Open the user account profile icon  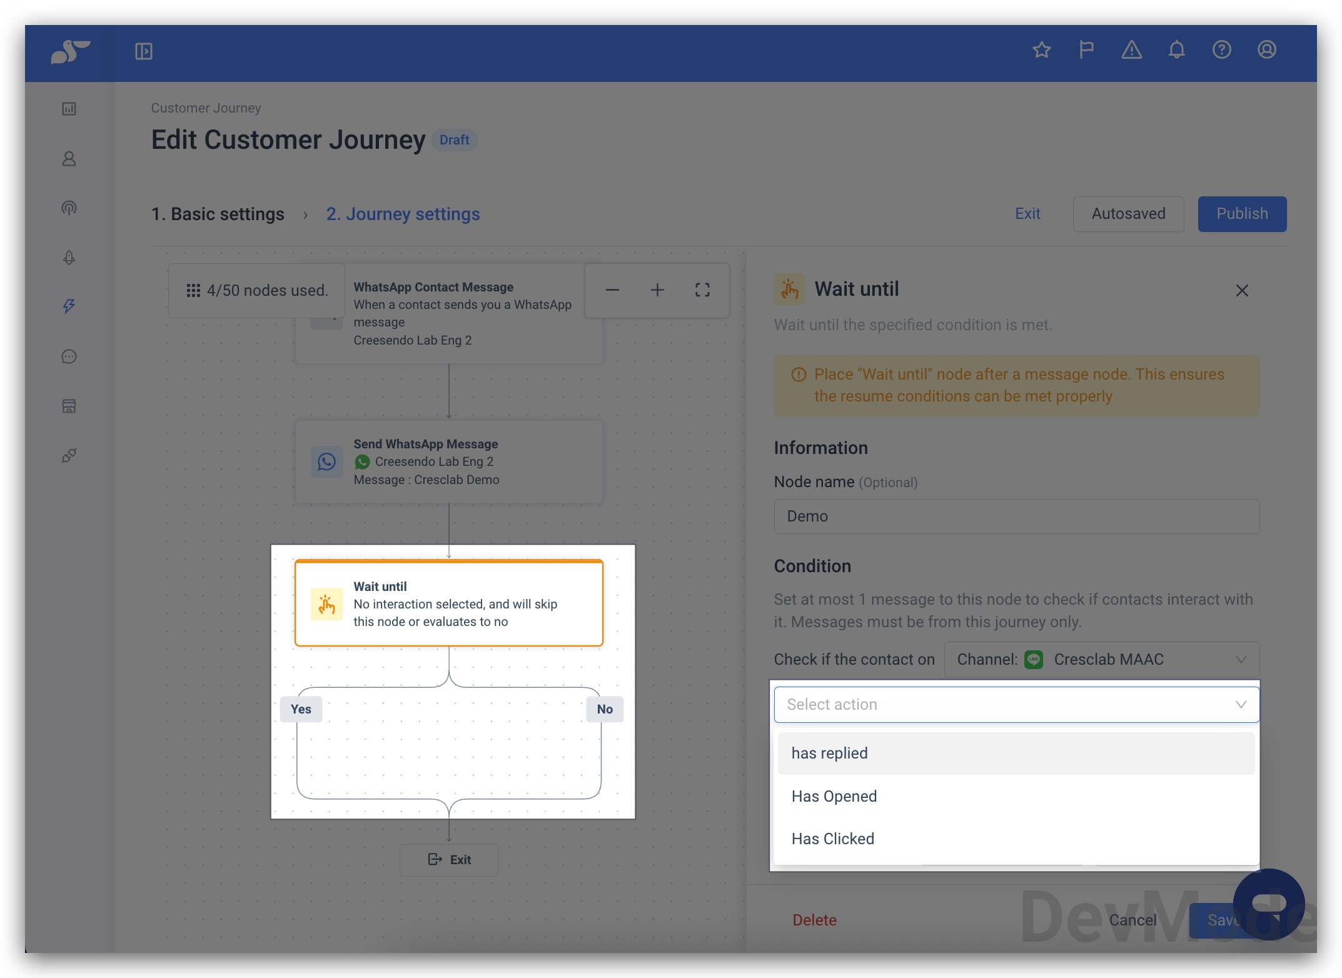click(x=1267, y=49)
